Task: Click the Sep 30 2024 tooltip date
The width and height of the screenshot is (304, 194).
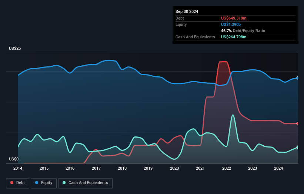Action: pyautogui.click(x=187, y=11)
